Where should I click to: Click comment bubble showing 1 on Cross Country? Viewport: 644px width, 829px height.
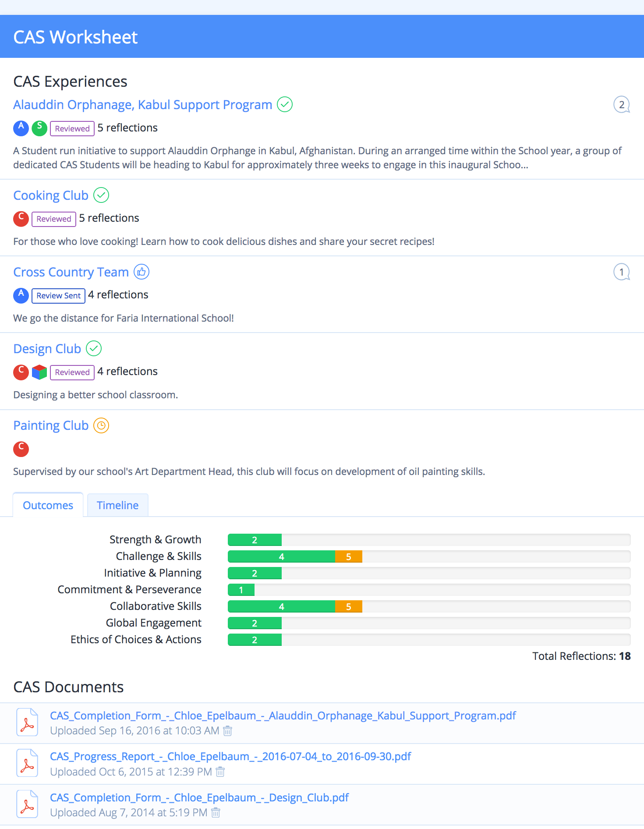click(621, 272)
